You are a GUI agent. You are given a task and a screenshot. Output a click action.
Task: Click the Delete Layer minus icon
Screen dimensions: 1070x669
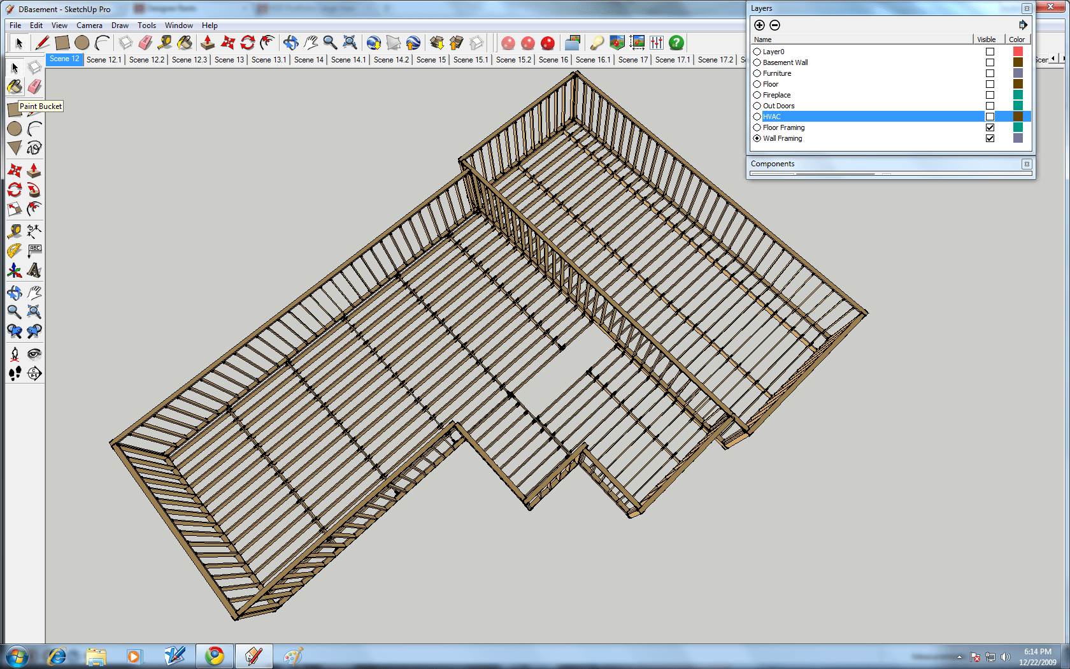point(774,25)
